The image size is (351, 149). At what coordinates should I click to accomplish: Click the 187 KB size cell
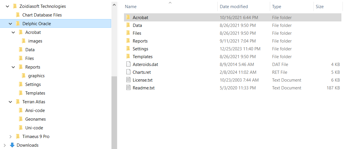(x=333, y=88)
